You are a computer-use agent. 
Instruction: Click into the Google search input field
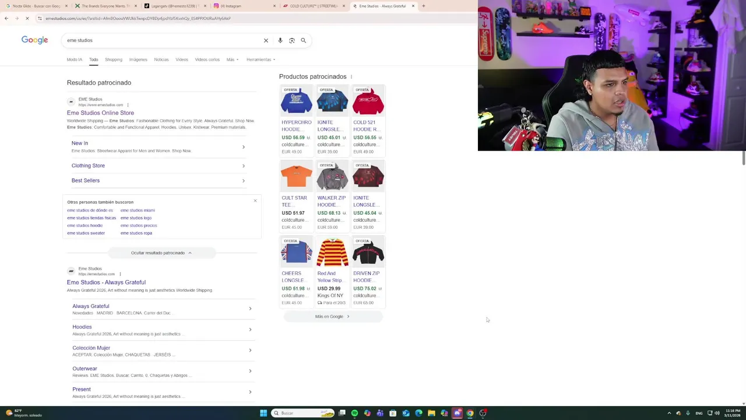click(163, 40)
